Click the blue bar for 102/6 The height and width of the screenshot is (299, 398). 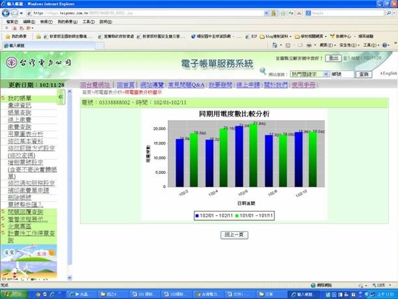point(239,156)
